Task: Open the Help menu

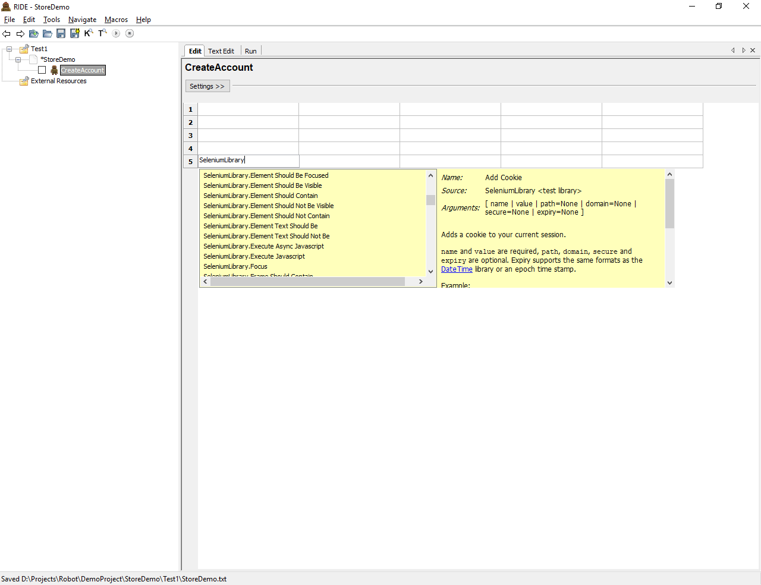Action: point(143,20)
